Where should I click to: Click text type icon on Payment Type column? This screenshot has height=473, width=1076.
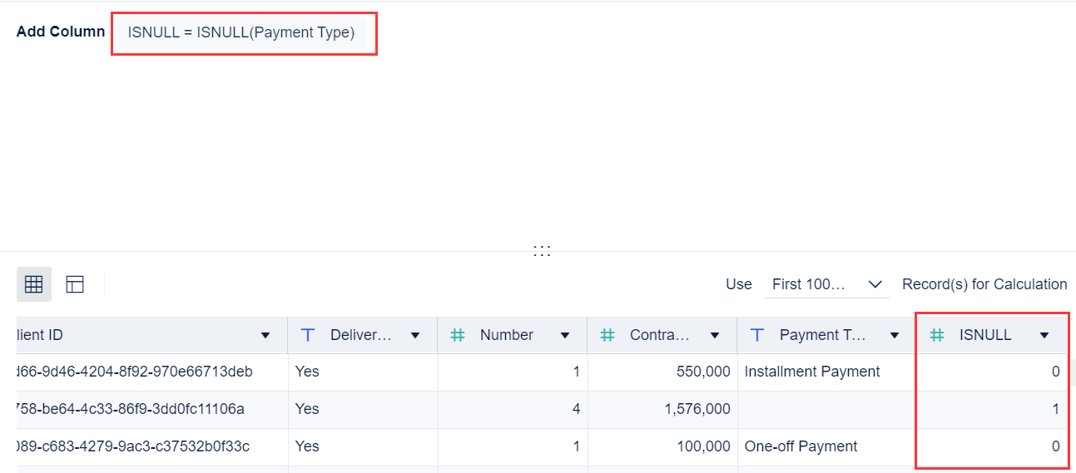pos(757,335)
